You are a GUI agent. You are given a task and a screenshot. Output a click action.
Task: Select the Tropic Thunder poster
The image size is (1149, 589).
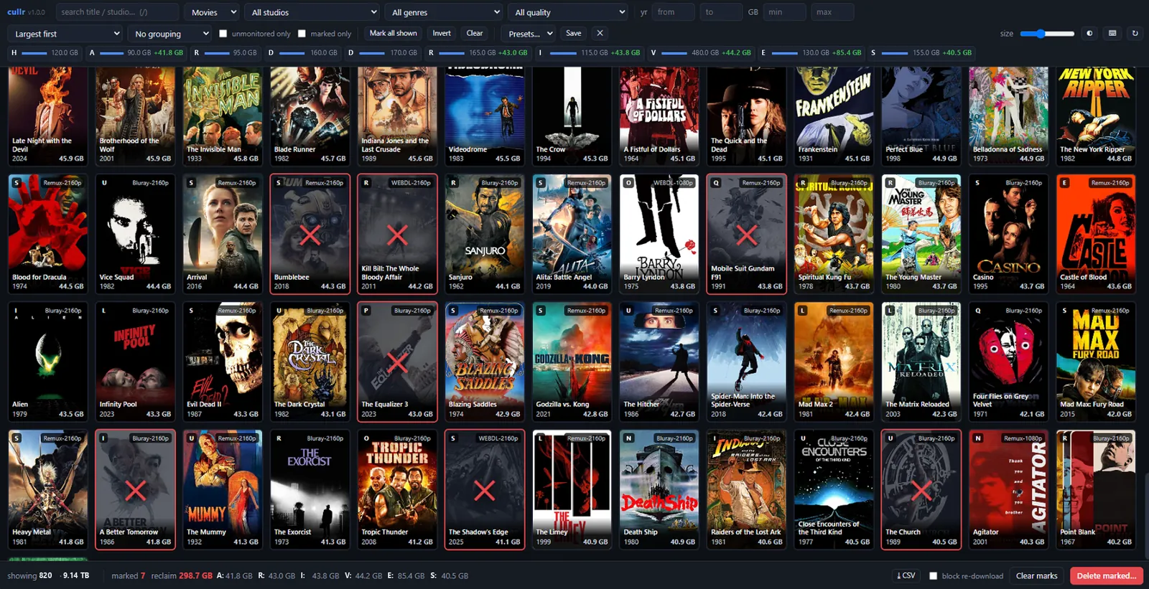397,489
